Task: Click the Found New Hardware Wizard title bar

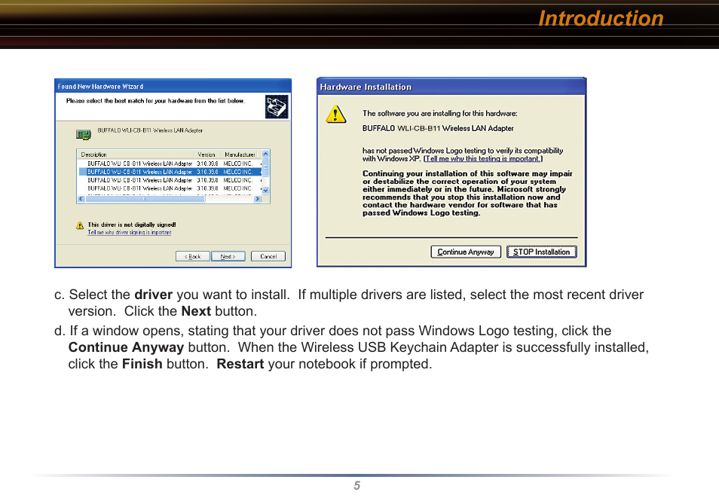Action: pos(173,86)
